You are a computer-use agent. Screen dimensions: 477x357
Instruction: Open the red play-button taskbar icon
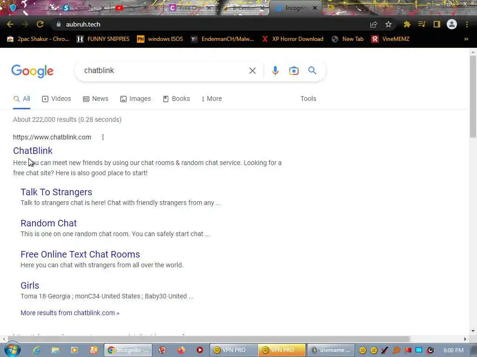[200, 350]
